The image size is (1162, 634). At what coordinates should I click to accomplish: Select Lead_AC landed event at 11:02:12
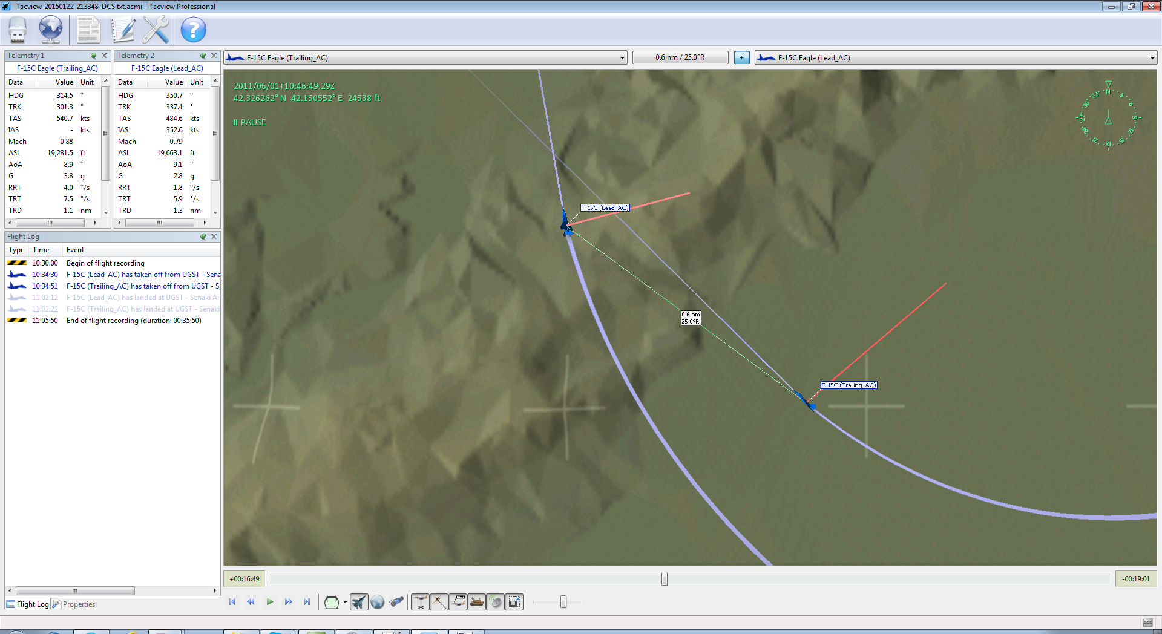pos(113,298)
